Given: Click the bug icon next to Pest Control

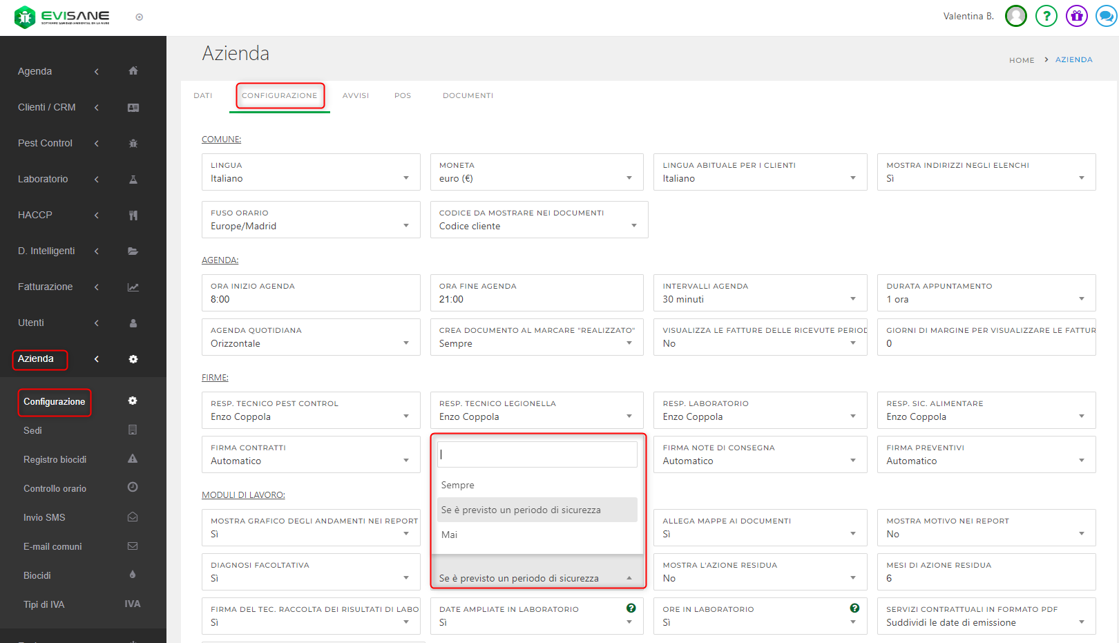Looking at the screenshot, I should pyautogui.click(x=133, y=144).
